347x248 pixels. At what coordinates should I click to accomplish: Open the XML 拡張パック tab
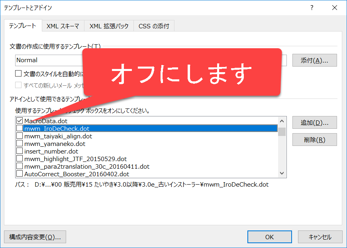(109, 26)
